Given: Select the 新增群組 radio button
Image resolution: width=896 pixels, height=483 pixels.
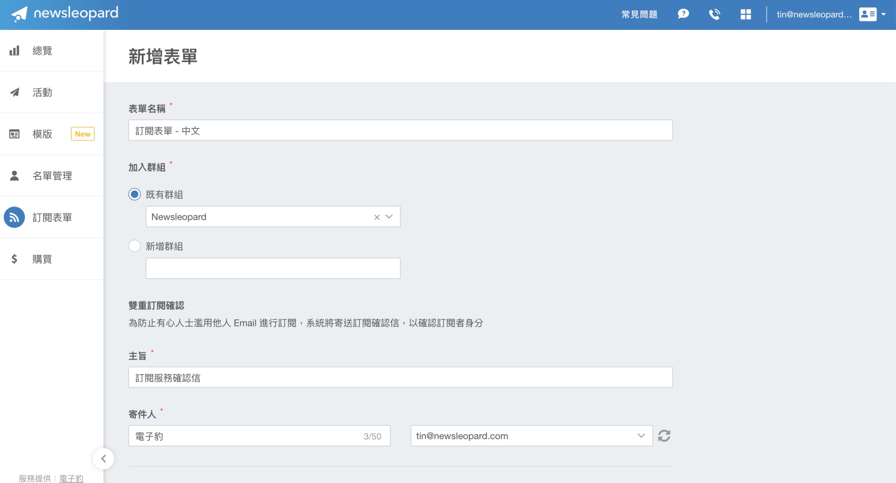Looking at the screenshot, I should click(134, 246).
